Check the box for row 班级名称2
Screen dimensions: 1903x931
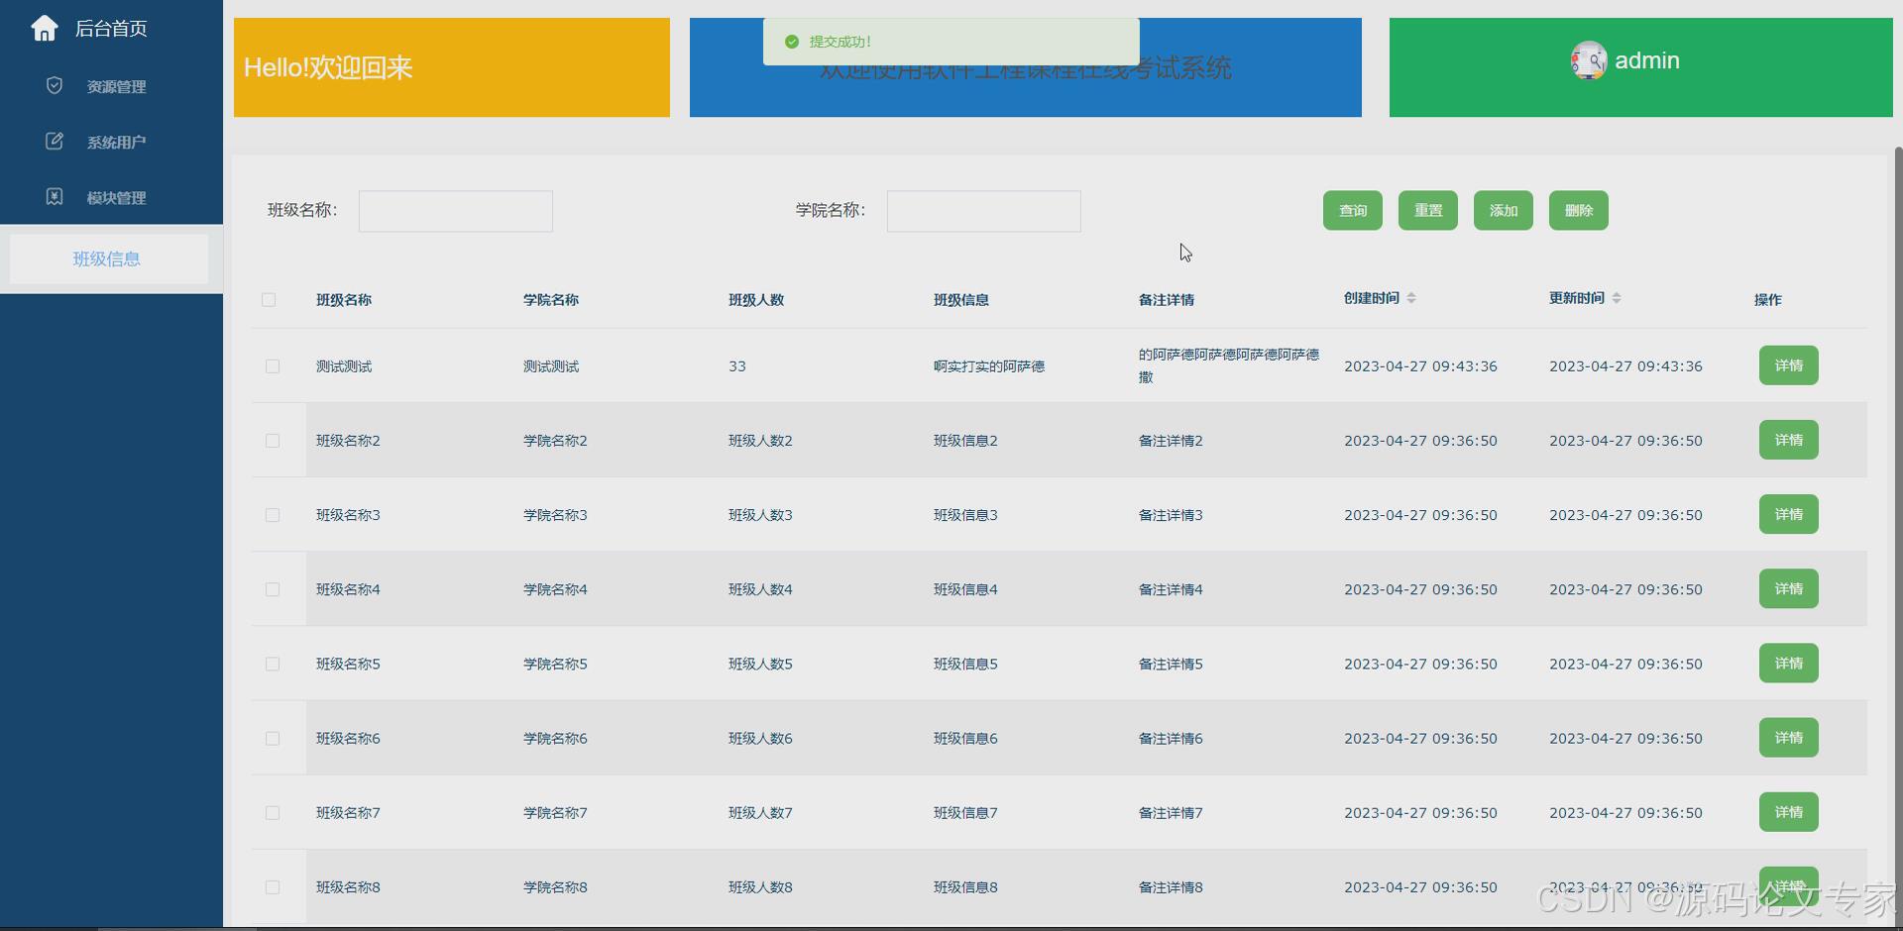[273, 441]
